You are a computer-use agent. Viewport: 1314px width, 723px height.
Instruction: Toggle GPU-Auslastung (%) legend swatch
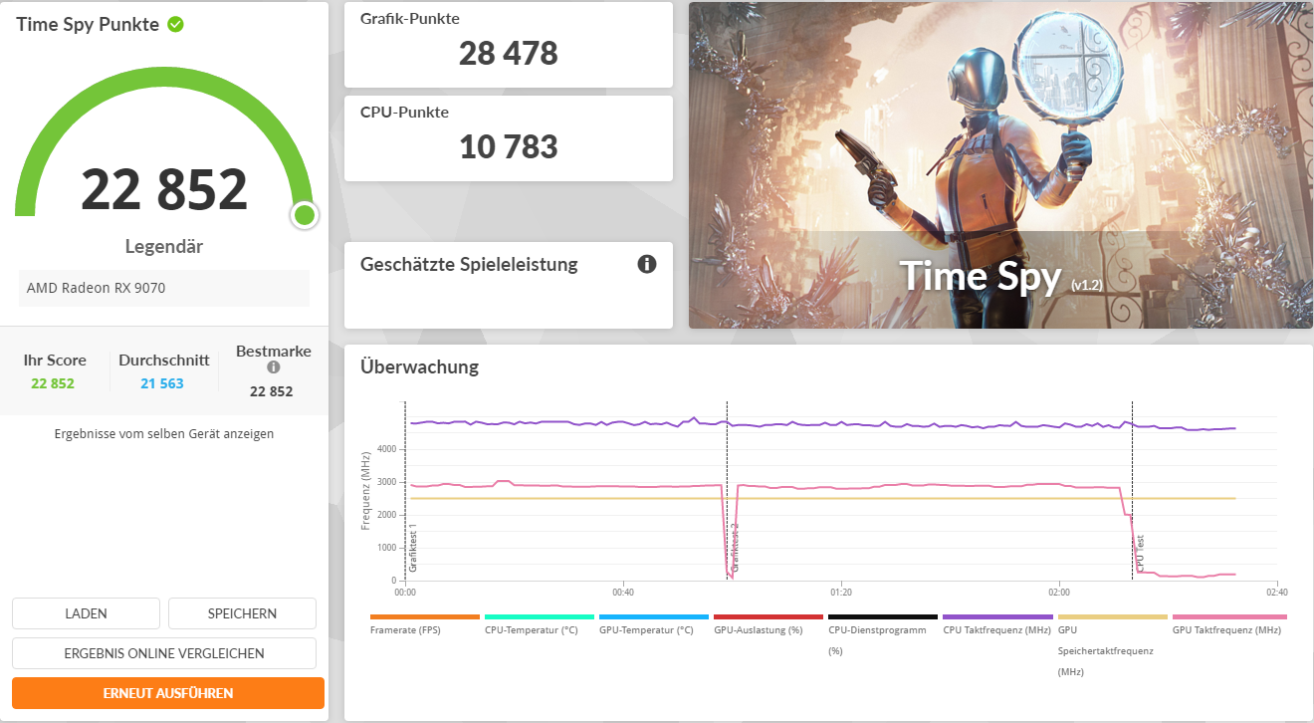click(768, 617)
